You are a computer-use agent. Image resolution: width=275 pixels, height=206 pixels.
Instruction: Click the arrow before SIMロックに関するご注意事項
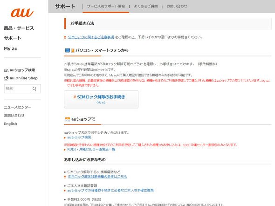(x=65, y=37)
